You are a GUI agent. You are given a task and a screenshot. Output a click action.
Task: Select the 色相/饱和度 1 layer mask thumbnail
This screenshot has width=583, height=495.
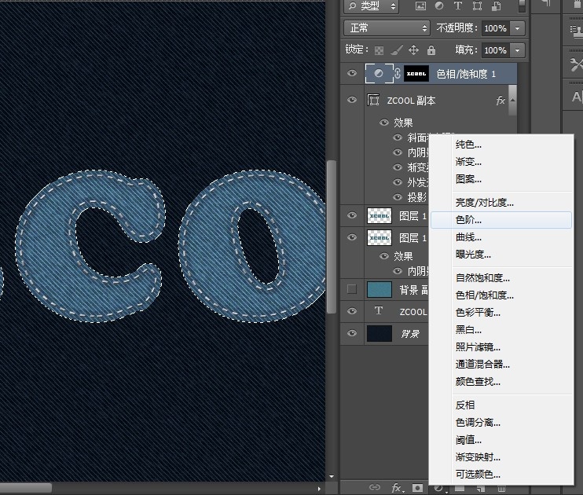tap(416, 74)
